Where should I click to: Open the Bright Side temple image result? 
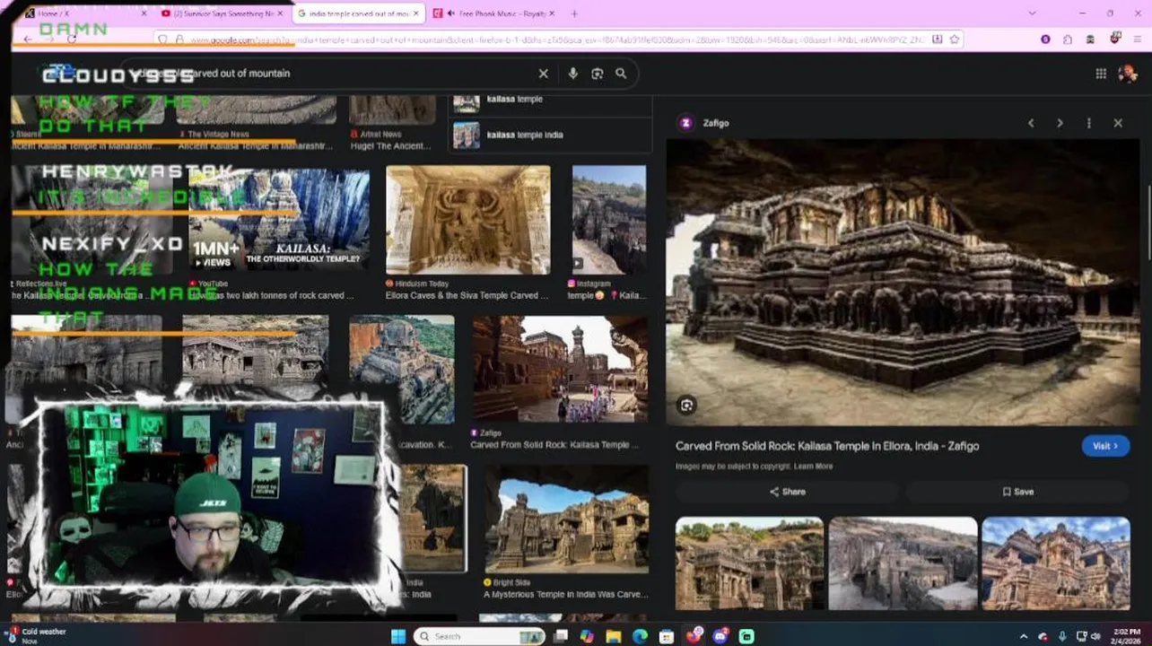point(567,519)
